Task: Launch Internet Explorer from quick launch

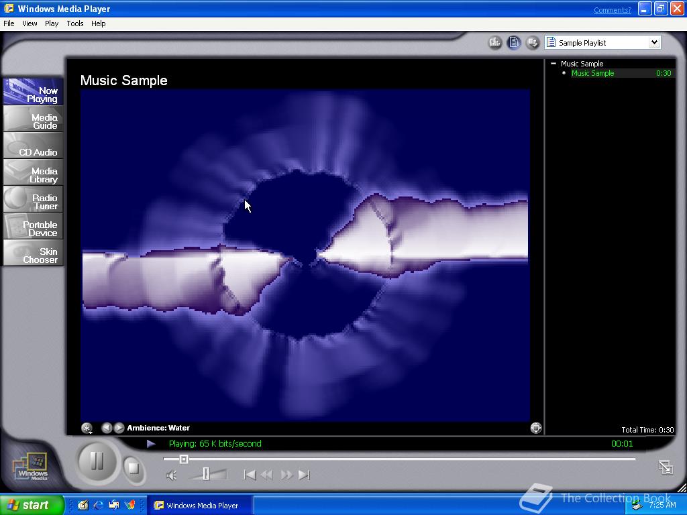Action: pos(98,505)
